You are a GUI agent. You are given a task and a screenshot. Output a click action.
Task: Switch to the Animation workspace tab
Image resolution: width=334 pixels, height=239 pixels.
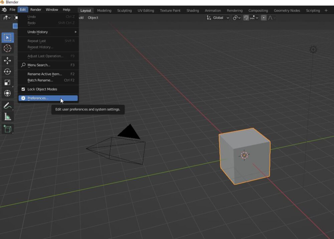pos(212,10)
